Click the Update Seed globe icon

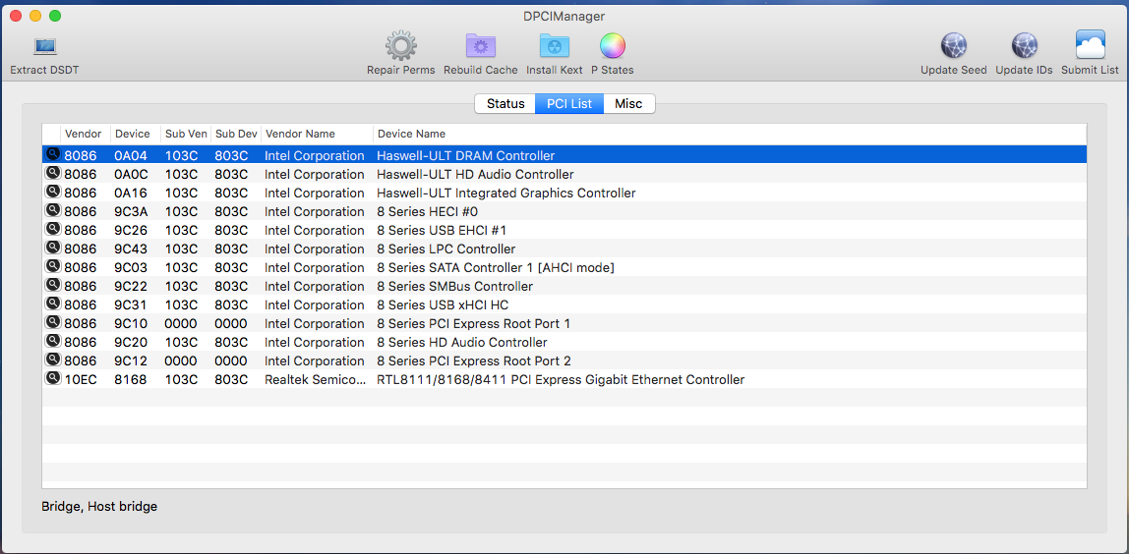point(953,47)
